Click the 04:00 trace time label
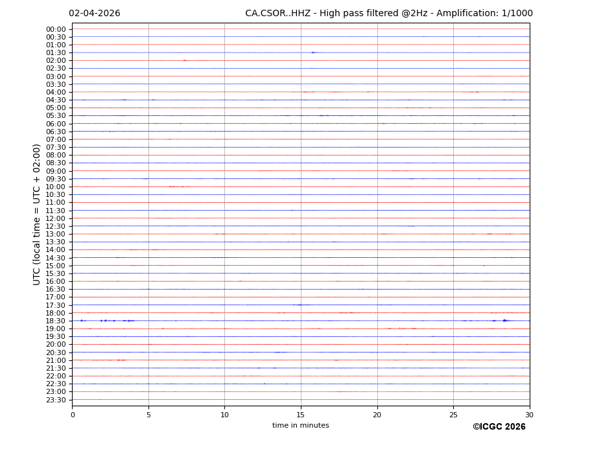 pos(56,92)
